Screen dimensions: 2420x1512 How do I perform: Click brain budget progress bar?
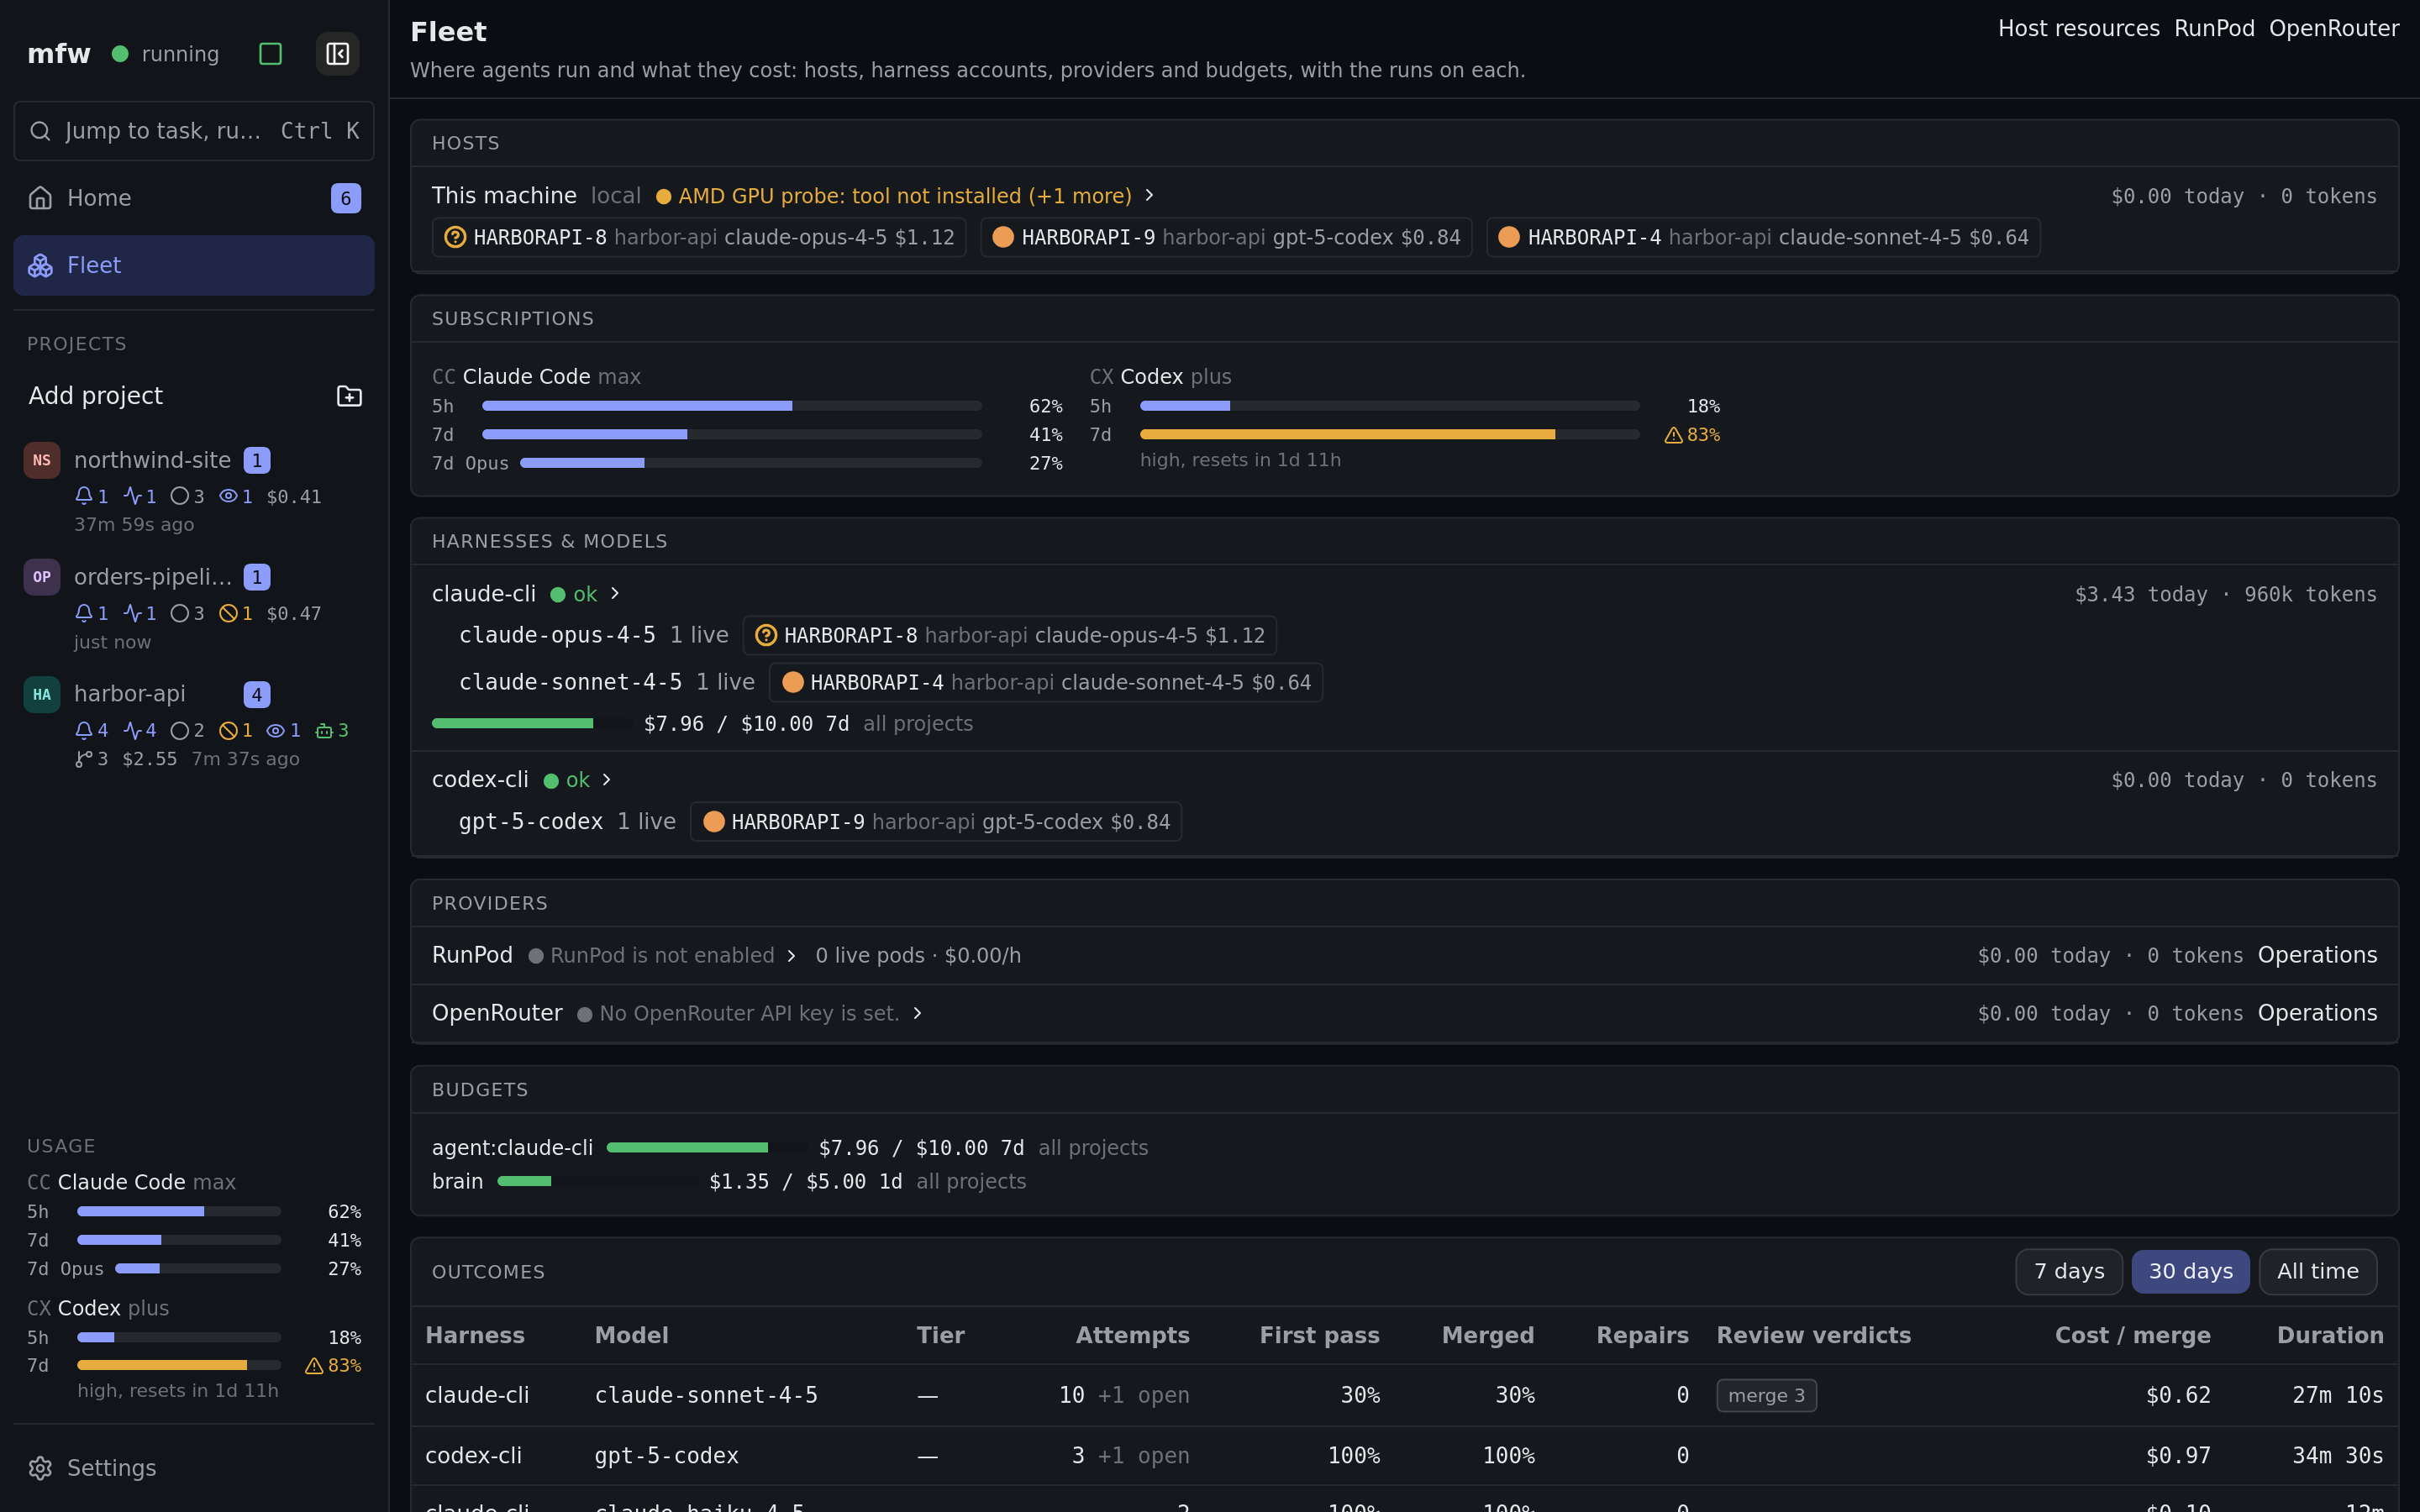pyautogui.click(x=597, y=1182)
